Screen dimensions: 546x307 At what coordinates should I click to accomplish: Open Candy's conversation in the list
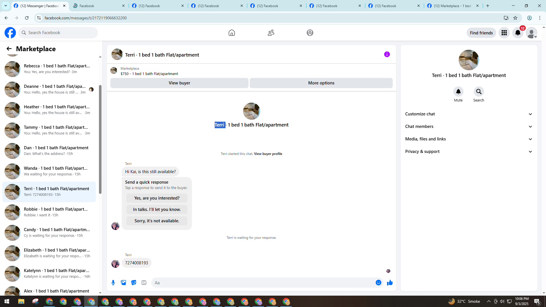49,233
